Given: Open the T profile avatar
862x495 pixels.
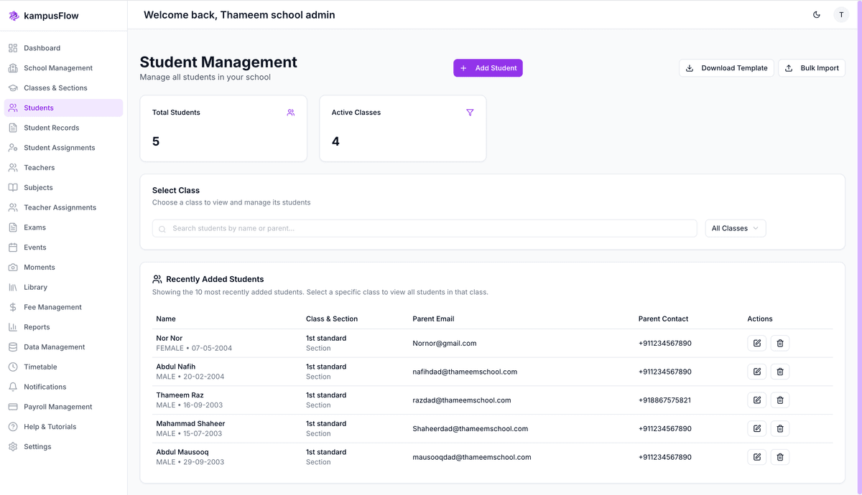Looking at the screenshot, I should [x=841, y=14].
